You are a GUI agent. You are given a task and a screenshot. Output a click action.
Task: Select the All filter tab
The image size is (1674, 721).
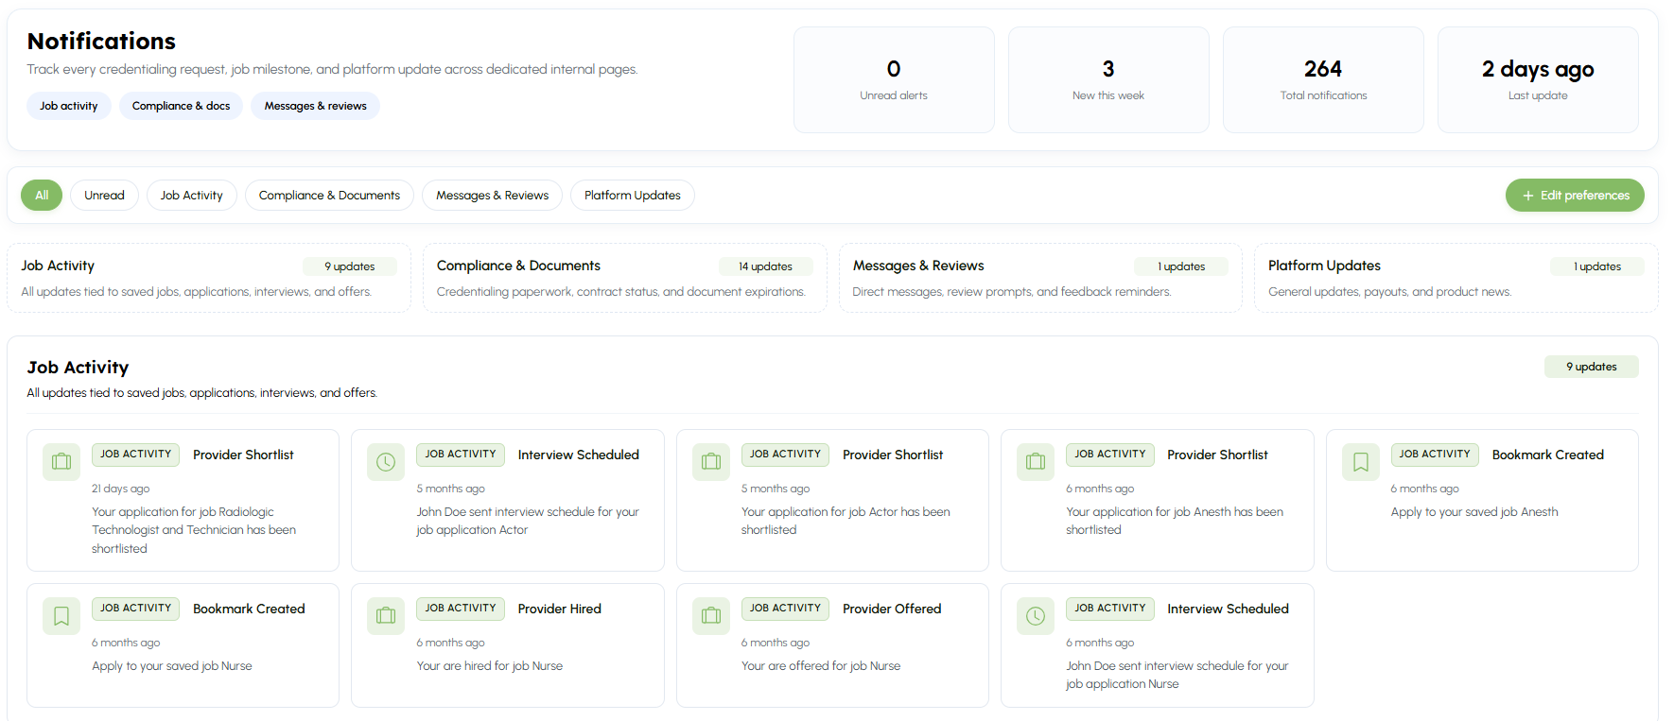42,196
